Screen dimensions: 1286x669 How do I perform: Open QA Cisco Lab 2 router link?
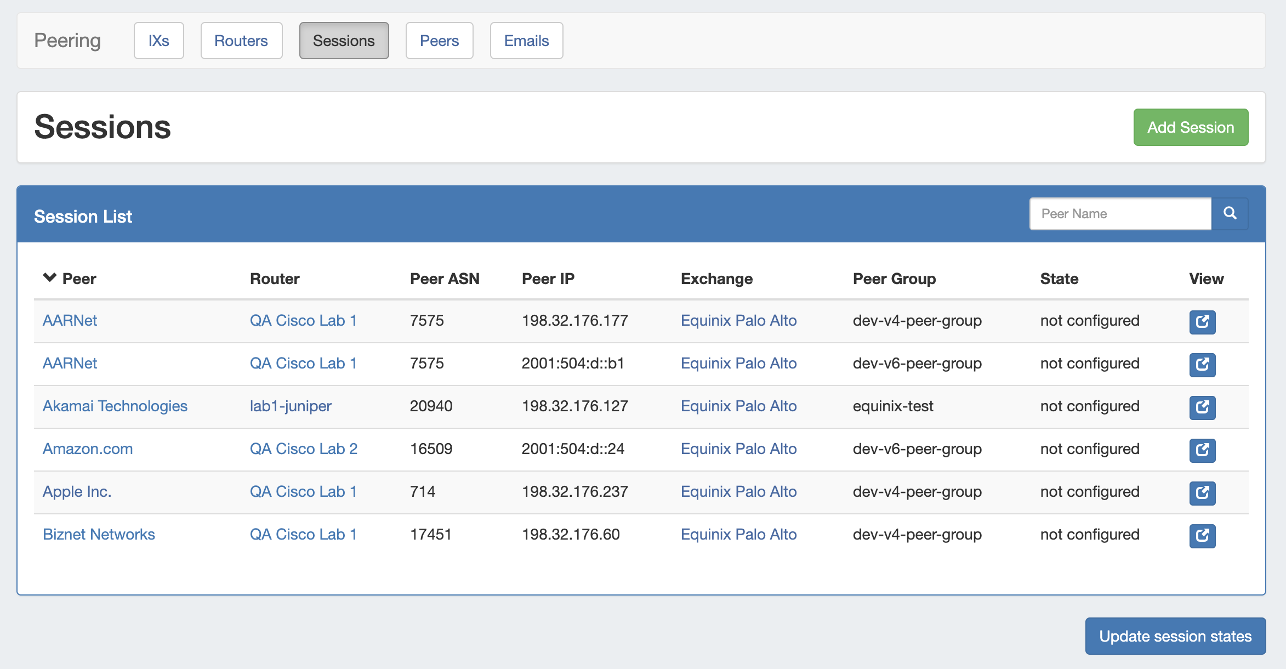(304, 449)
